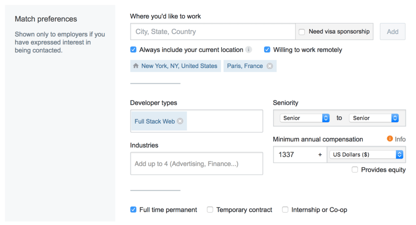This screenshot has height=225, width=416.
Task: Remove the Paris, France location tag
Action: pos(269,66)
